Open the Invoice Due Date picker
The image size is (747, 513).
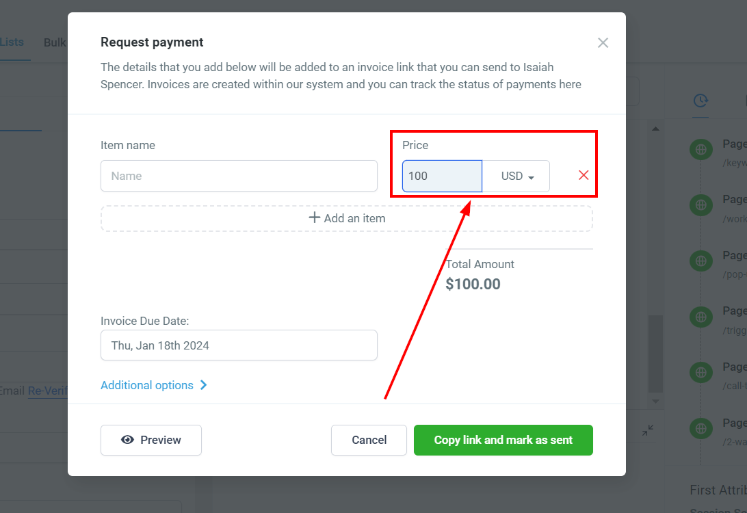pyautogui.click(x=239, y=345)
